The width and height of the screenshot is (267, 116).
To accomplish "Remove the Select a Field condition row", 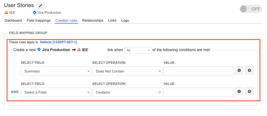I will (x=239, y=91).
